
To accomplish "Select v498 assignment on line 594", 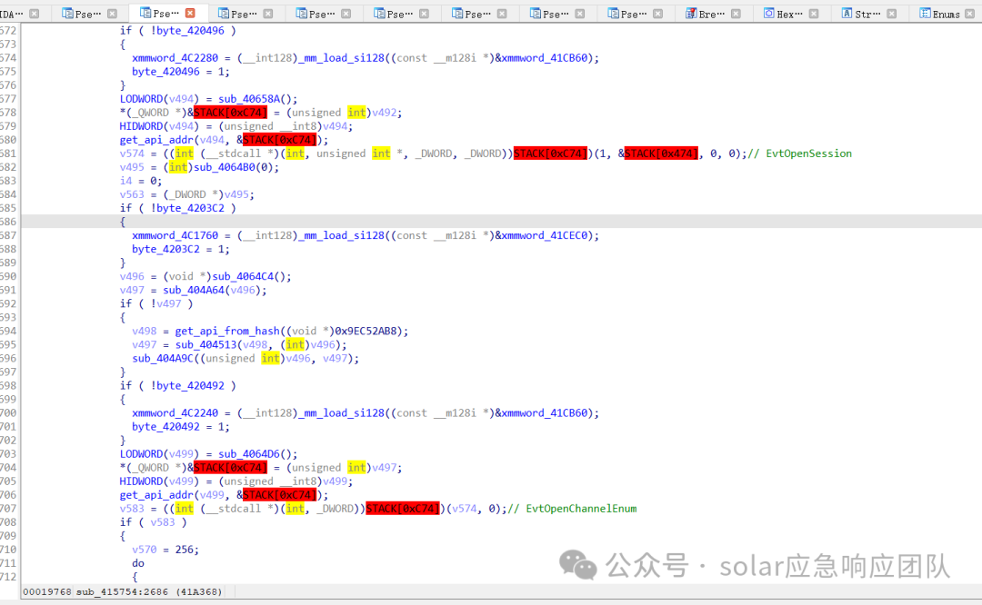I will (144, 331).
